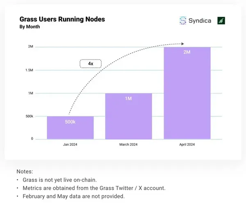The image size is (246, 207).
Task: Click the Notes heading below the chart
Action: pos(25,171)
